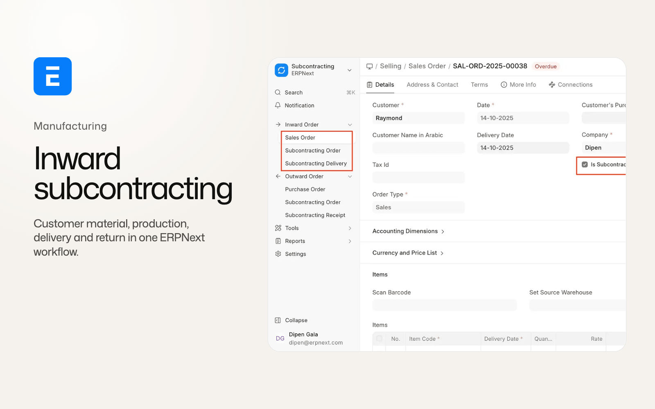655x409 pixels.
Task: Click the Delivery Date column header in Items table
Action: [x=506, y=339]
